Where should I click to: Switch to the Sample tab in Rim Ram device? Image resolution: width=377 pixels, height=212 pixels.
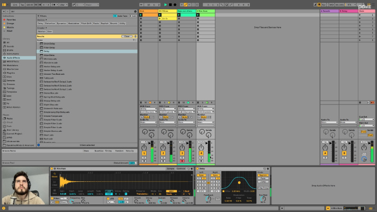pos(171,169)
